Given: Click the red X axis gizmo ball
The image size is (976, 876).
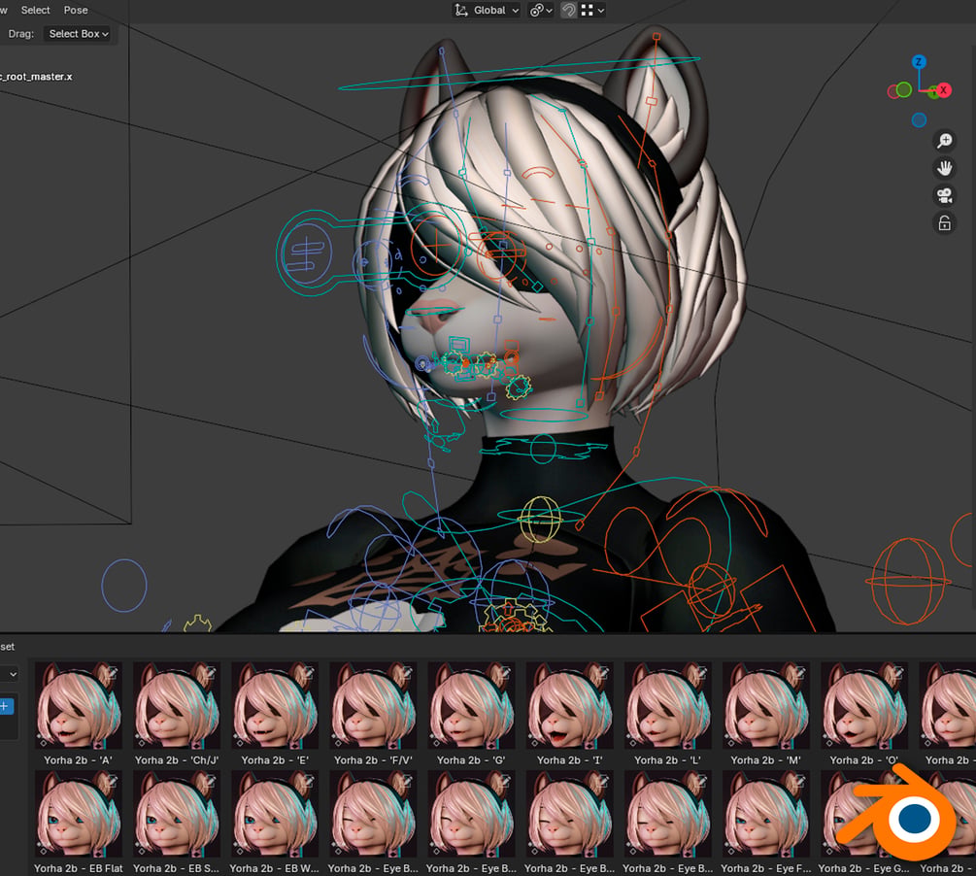Looking at the screenshot, I should (943, 90).
